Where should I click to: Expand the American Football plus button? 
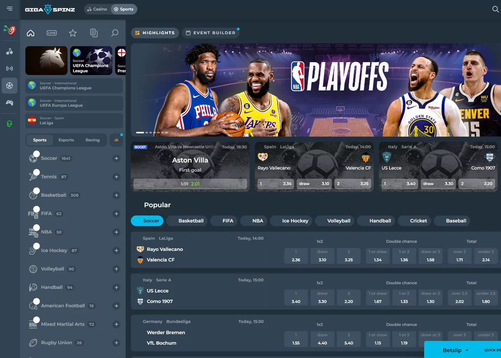pyautogui.click(x=116, y=306)
